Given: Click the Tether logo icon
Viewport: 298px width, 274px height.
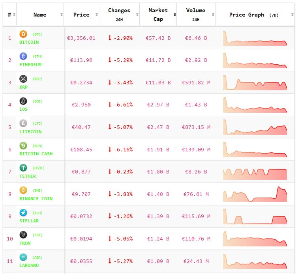Looking at the screenshot, I should click(x=23, y=168).
